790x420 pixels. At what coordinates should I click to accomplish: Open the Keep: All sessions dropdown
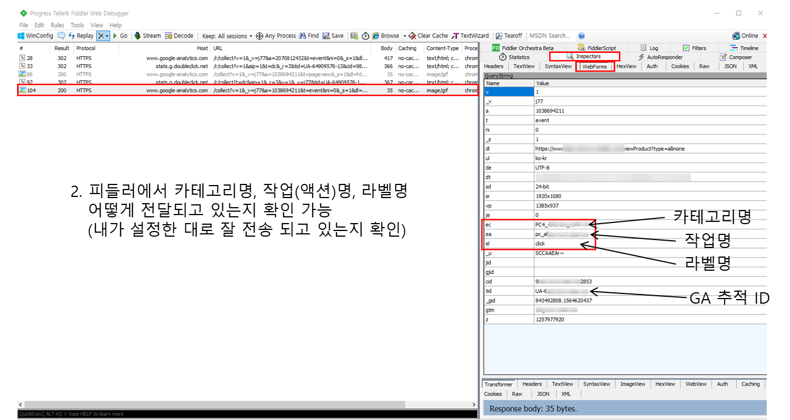pyautogui.click(x=227, y=36)
